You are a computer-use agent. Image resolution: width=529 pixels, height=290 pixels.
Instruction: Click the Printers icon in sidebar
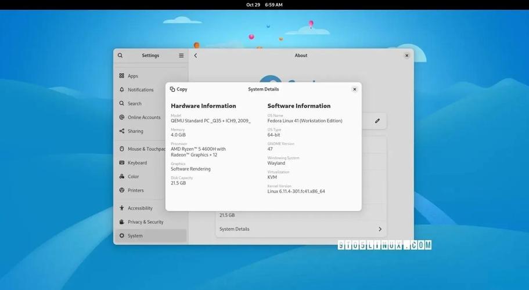tap(121, 190)
